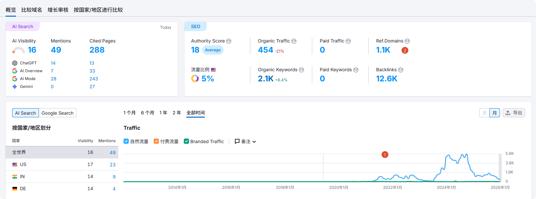Click globe icon next to Ref.Domains
536x199 pixels.
pyautogui.click(x=407, y=41)
